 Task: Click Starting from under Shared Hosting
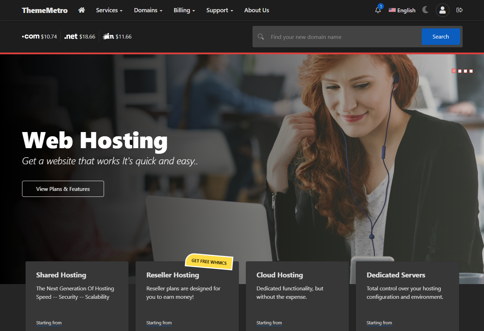coord(49,323)
